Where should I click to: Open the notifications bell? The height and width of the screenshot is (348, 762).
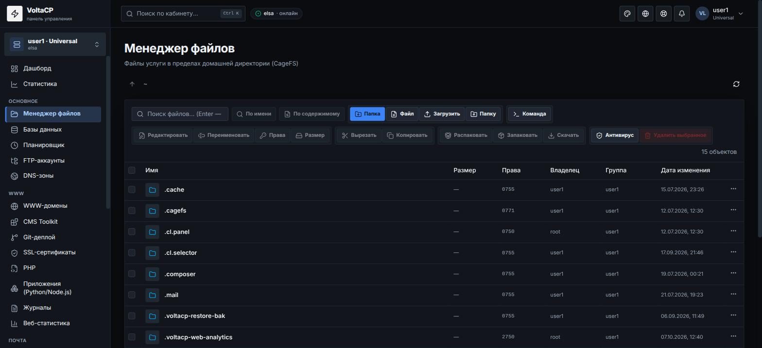682,14
